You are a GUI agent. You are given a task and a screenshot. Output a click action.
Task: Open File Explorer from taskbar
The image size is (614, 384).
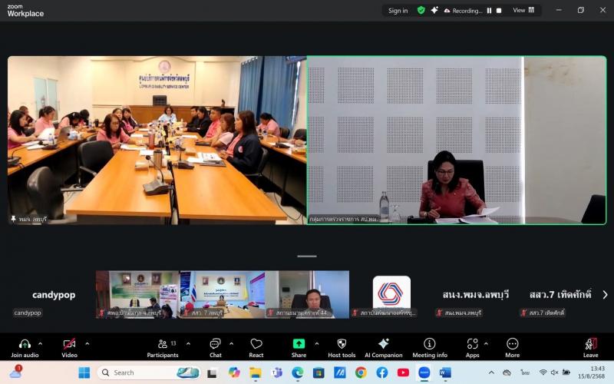pyautogui.click(x=256, y=372)
